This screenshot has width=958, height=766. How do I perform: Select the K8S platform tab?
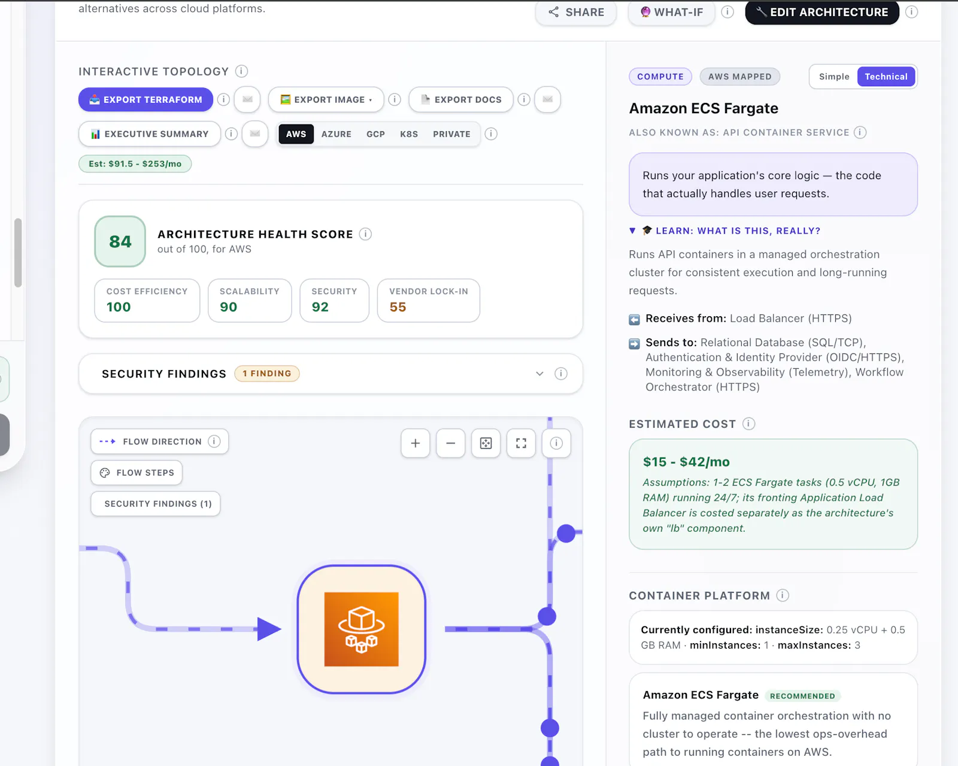pyautogui.click(x=409, y=134)
